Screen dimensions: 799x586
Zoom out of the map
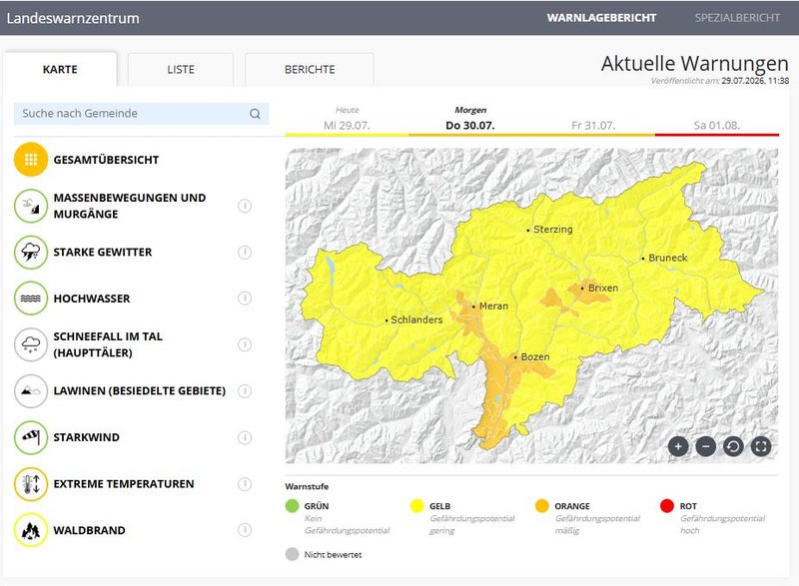coord(706,447)
